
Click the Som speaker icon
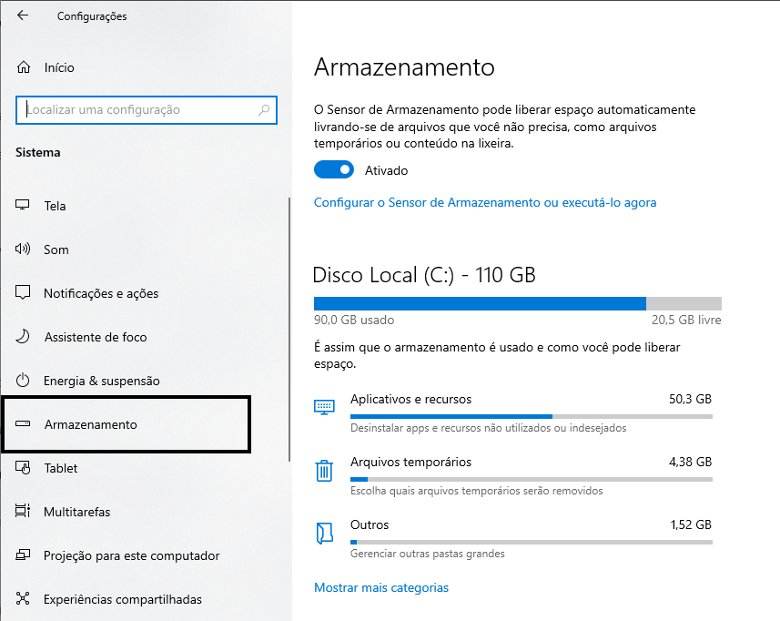click(24, 249)
